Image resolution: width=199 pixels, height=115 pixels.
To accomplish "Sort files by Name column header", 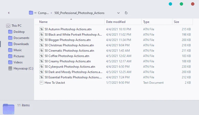I will [43, 22].
